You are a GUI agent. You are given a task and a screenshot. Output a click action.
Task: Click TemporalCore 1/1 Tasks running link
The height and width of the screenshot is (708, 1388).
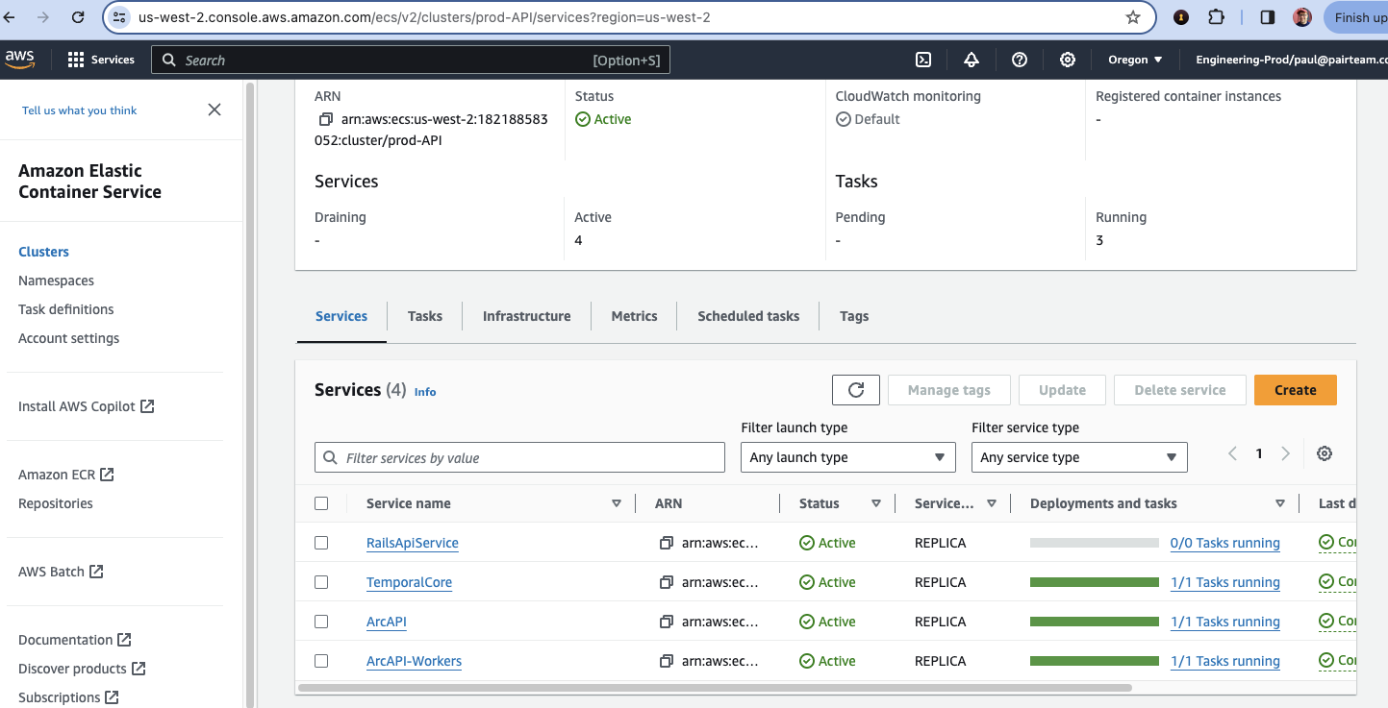click(x=1225, y=582)
